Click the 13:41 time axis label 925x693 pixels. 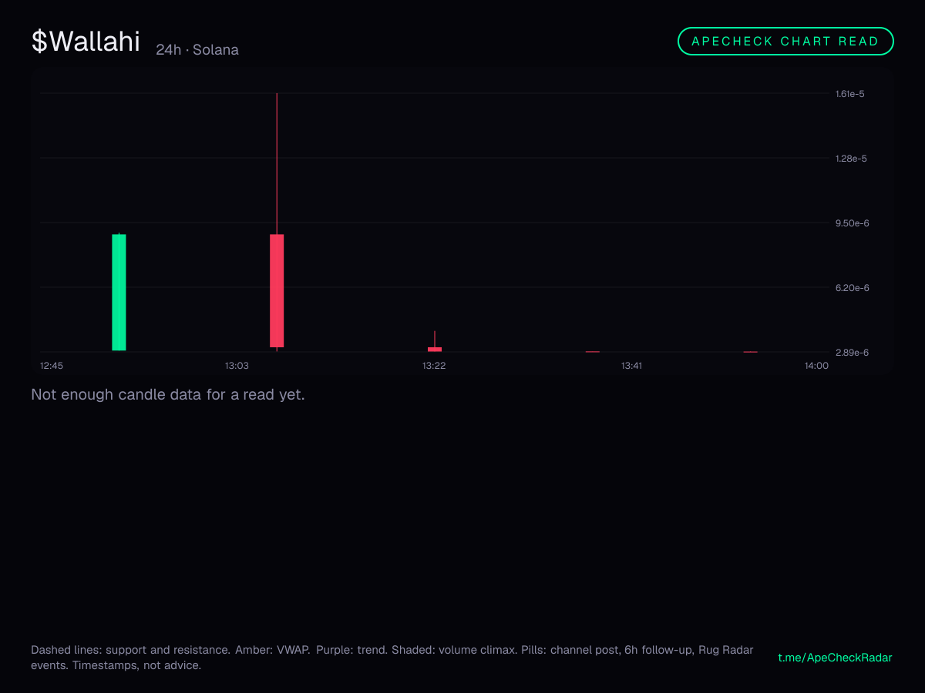click(x=631, y=366)
